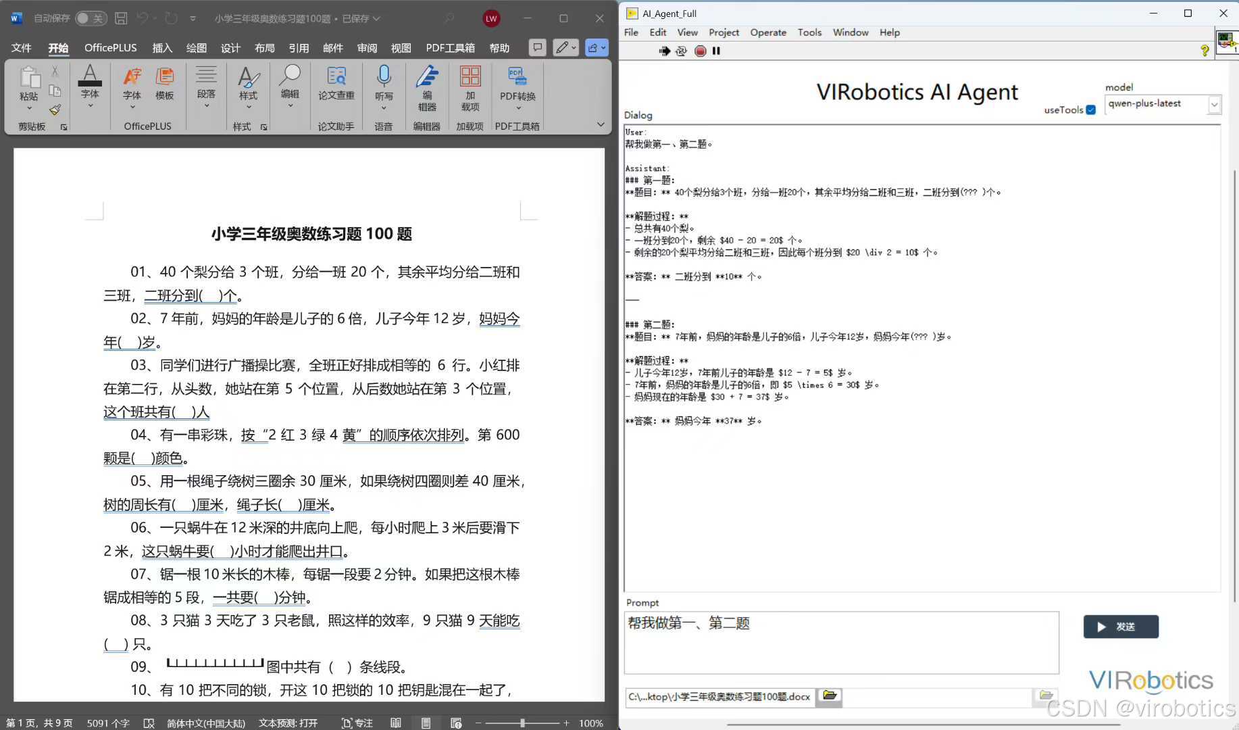Switch to Print Layout view
The image size is (1239, 730).
pyautogui.click(x=426, y=723)
